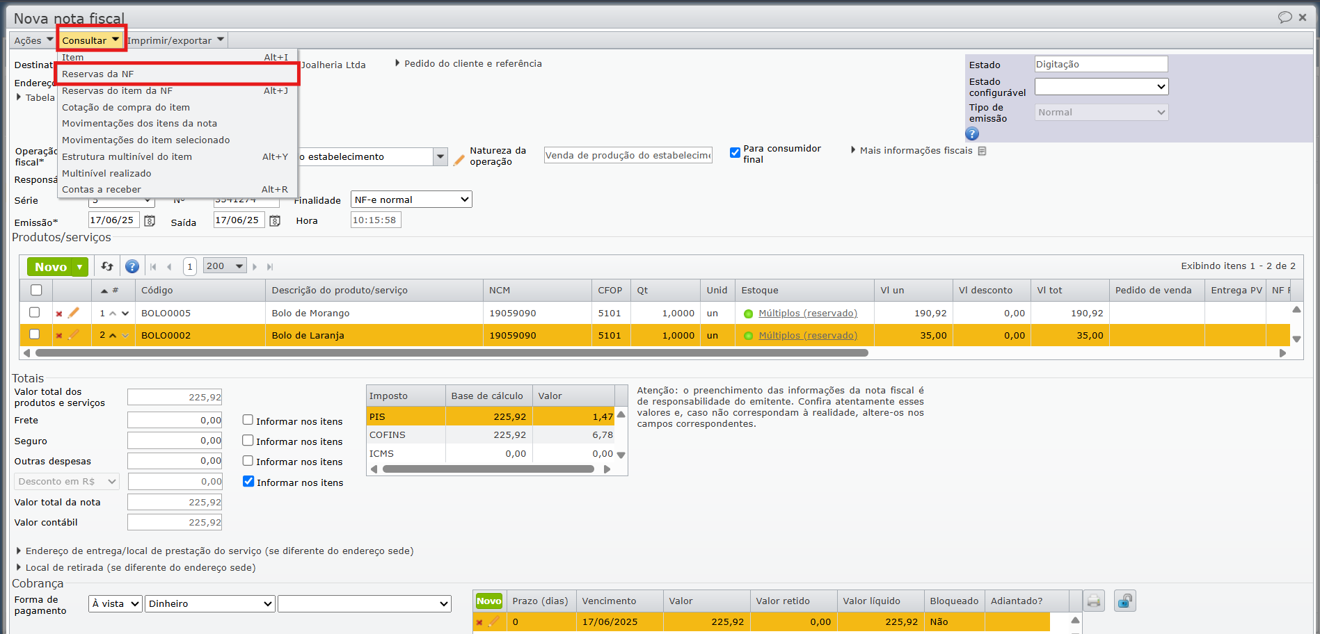Click the refresh icon in products toolbar
The height and width of the screenshot is (634, 1320).
point(107,266)
